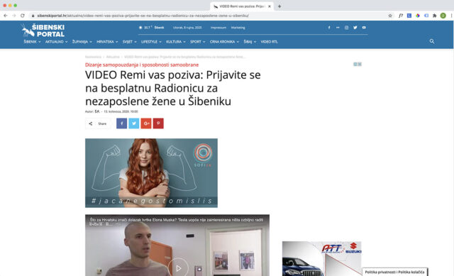Close the VIDEO Remi vas poziva tab
Image resolution: width=454 pixels, height=276 pixels.
point(270,6)
